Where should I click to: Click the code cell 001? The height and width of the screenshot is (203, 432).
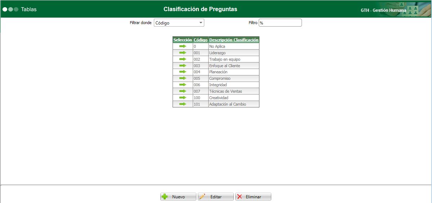click(201, 53)
